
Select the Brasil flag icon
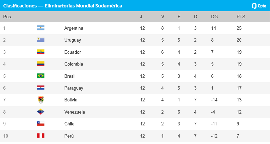coord(41,76)
